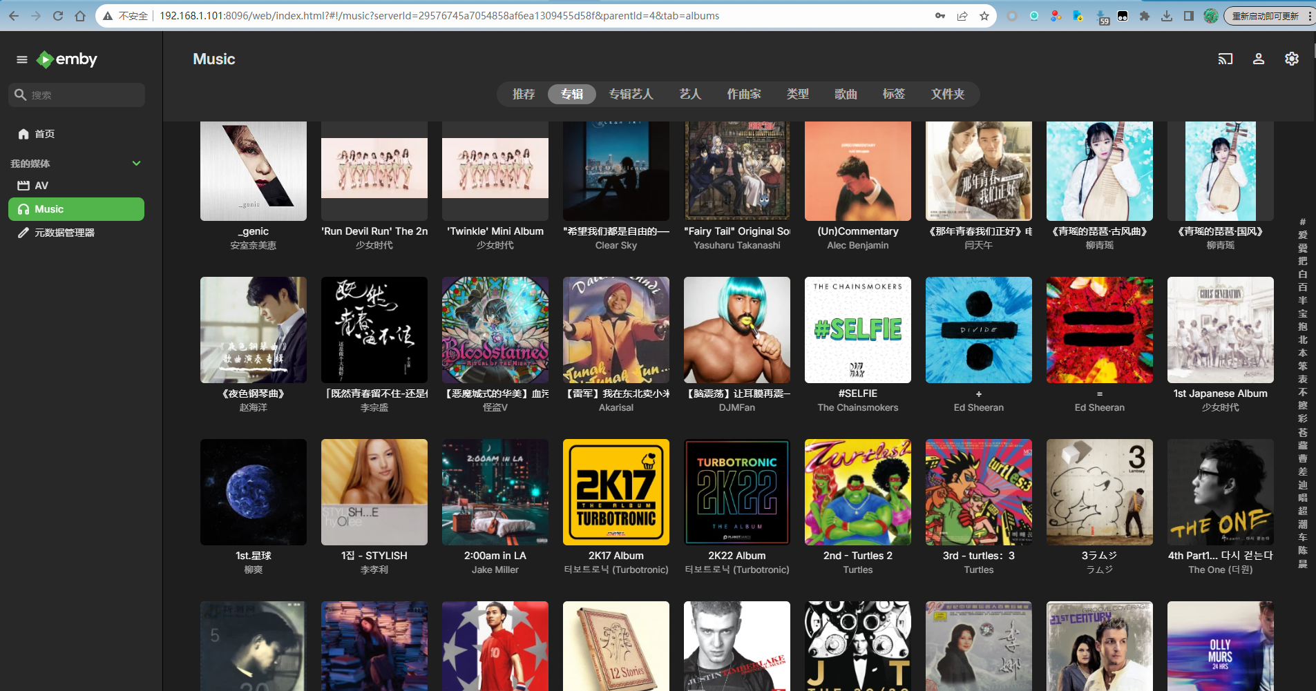The width and height of the screenshot is (1316, 691).
Task: Open the 1st Japanese Album cover
Action: tap(1221, 330)
